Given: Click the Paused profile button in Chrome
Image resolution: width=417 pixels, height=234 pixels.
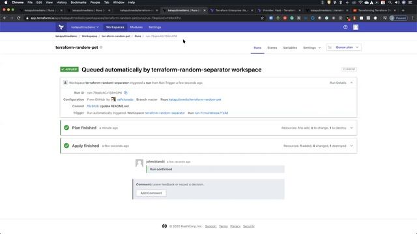Looking at the screenshot, I should click(x=398, y=18).
